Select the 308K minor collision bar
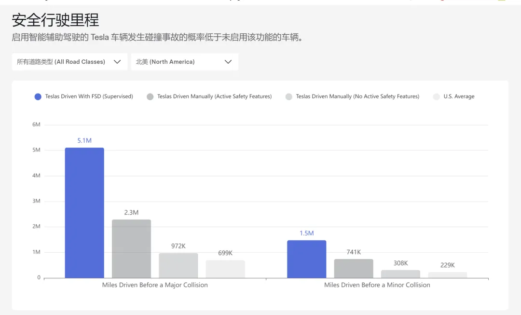Viewport: 521px width, 315px height. click(401, 274)
